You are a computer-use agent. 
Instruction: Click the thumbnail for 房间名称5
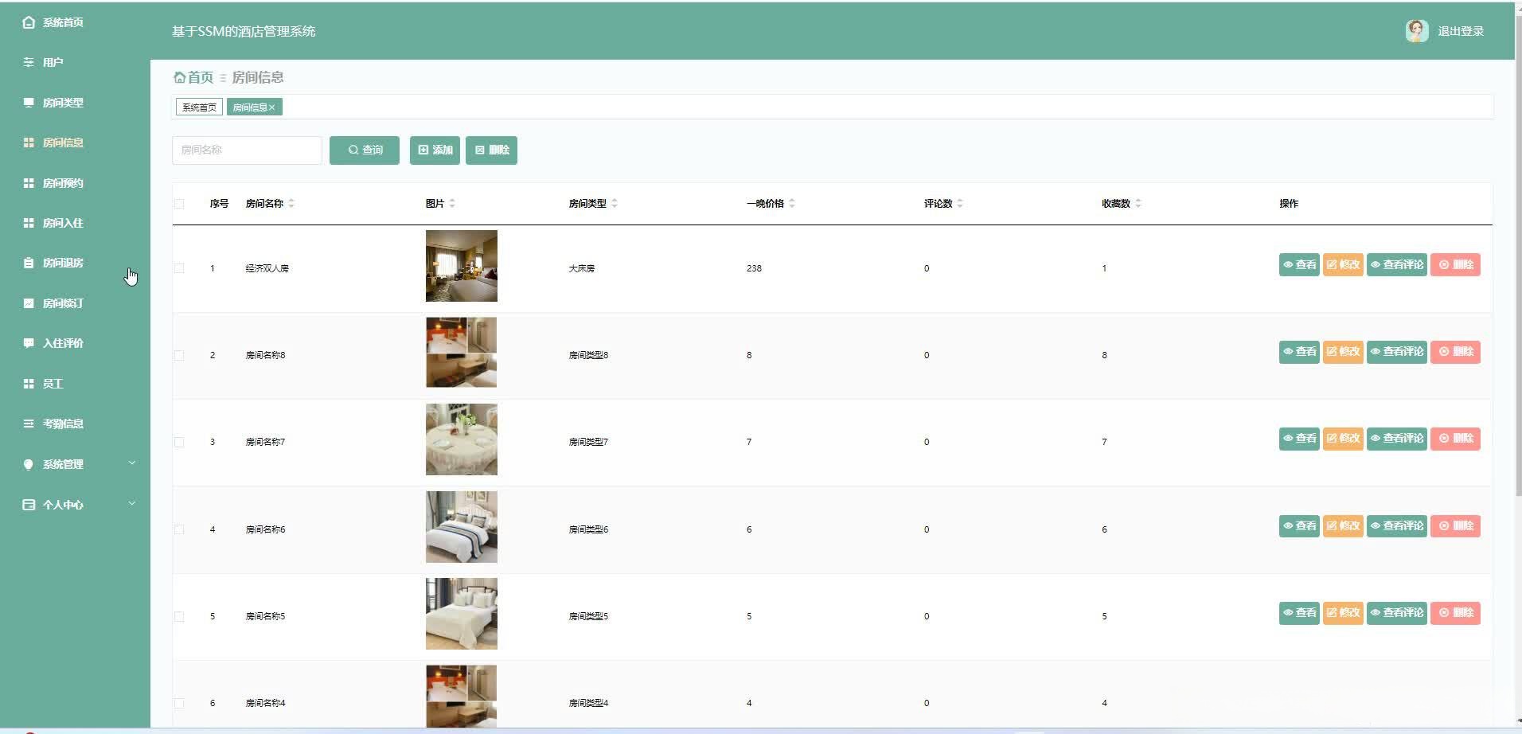(x=462, y=614)
